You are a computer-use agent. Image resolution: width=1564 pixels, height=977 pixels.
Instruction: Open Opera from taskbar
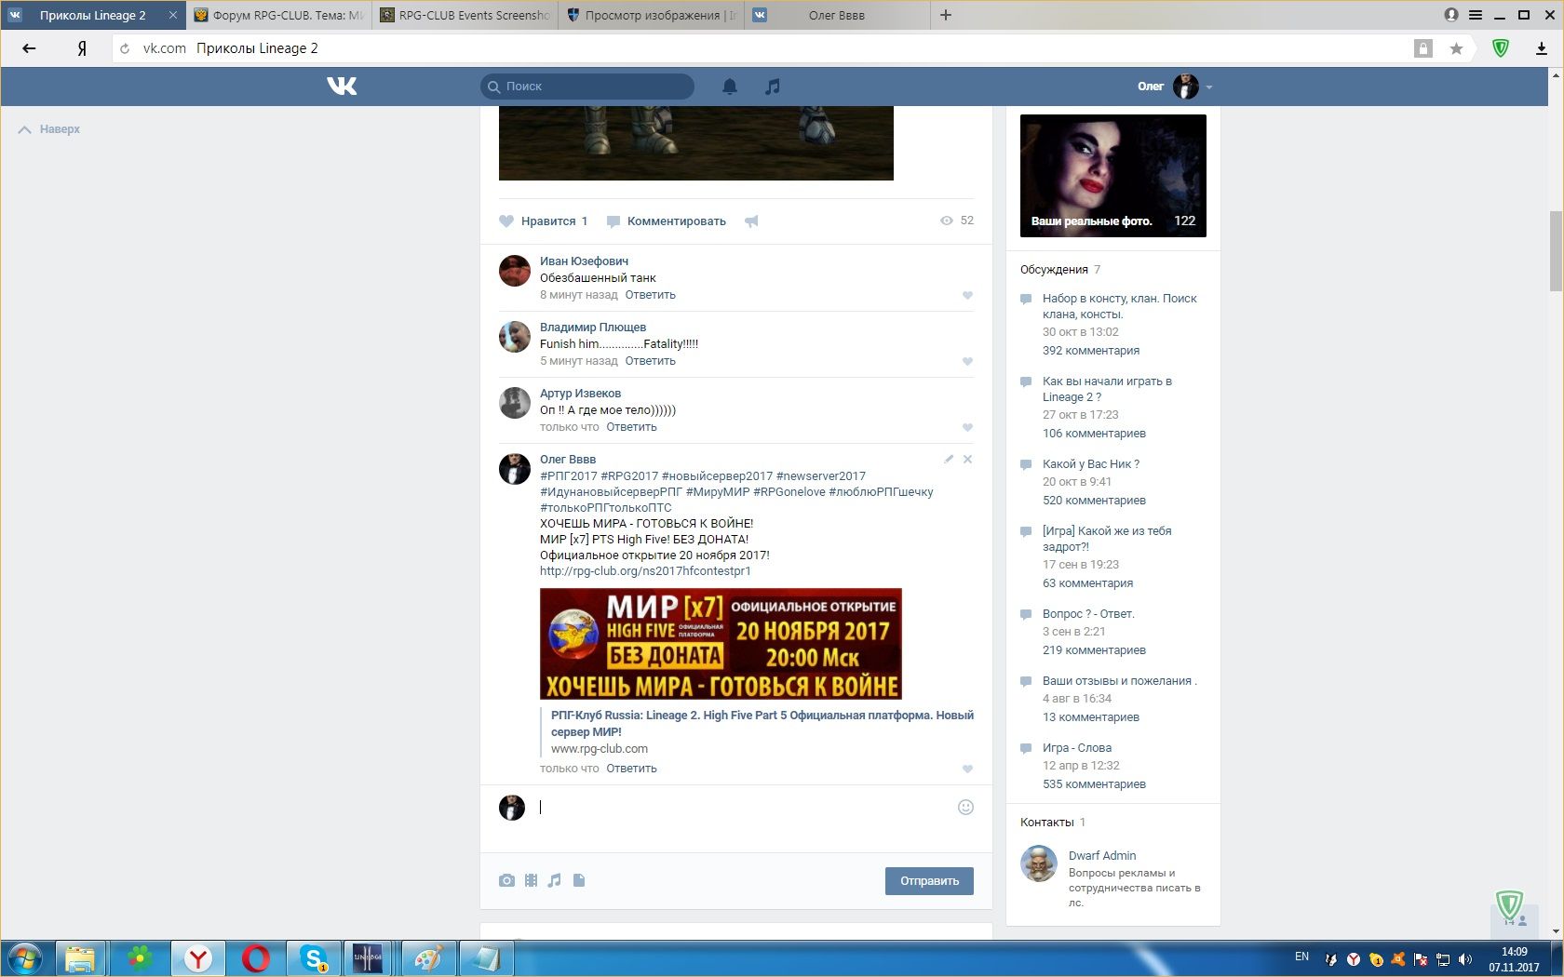[256, 958]
